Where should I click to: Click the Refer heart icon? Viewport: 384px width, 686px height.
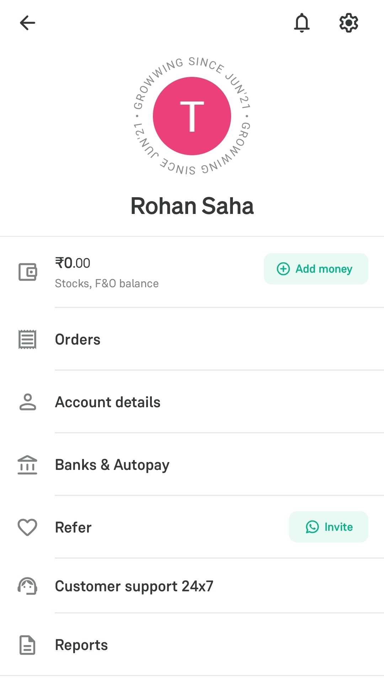[27, 527]
